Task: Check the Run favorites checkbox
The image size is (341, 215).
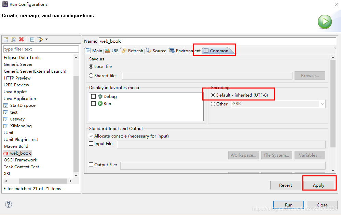Action: 94,104
